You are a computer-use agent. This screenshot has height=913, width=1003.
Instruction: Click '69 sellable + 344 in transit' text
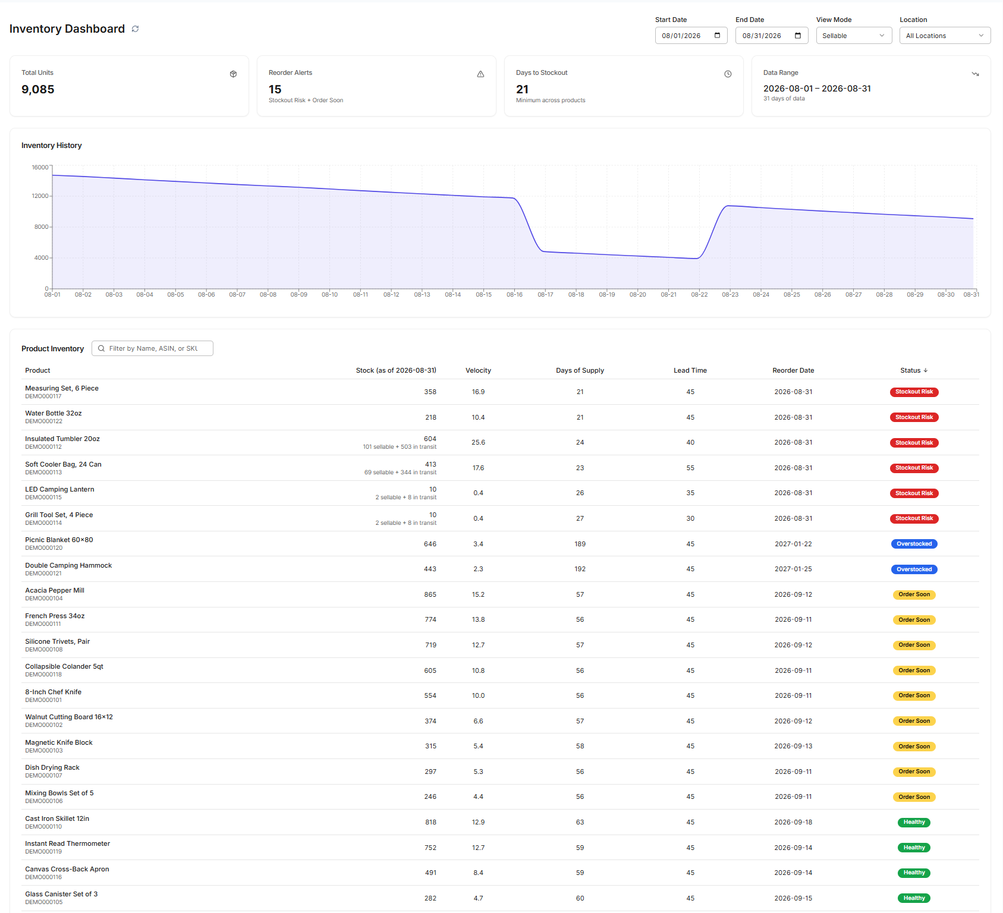pos(400,473)
